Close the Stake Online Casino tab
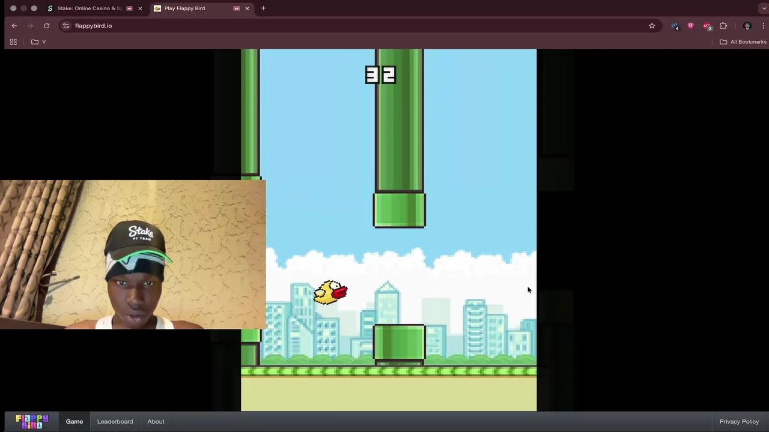 click(140, 8)
